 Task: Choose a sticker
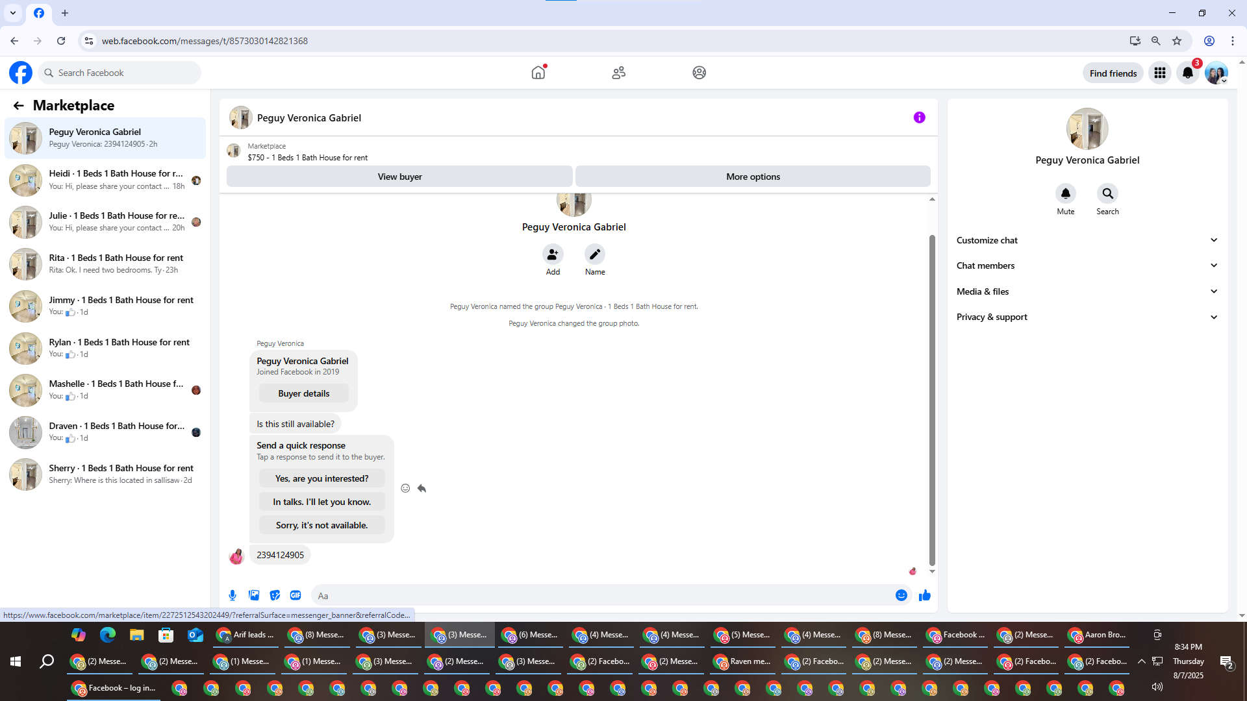(x=275, y=595)
